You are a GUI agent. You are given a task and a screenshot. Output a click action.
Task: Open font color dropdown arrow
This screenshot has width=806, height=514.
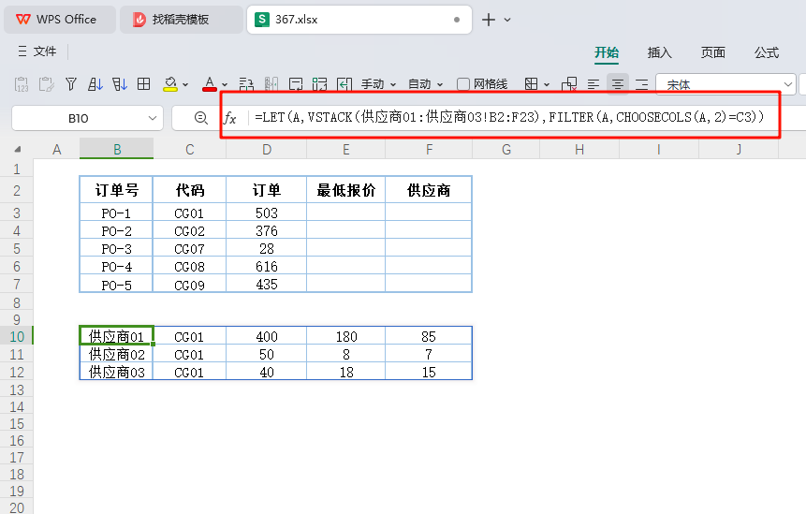225,85
